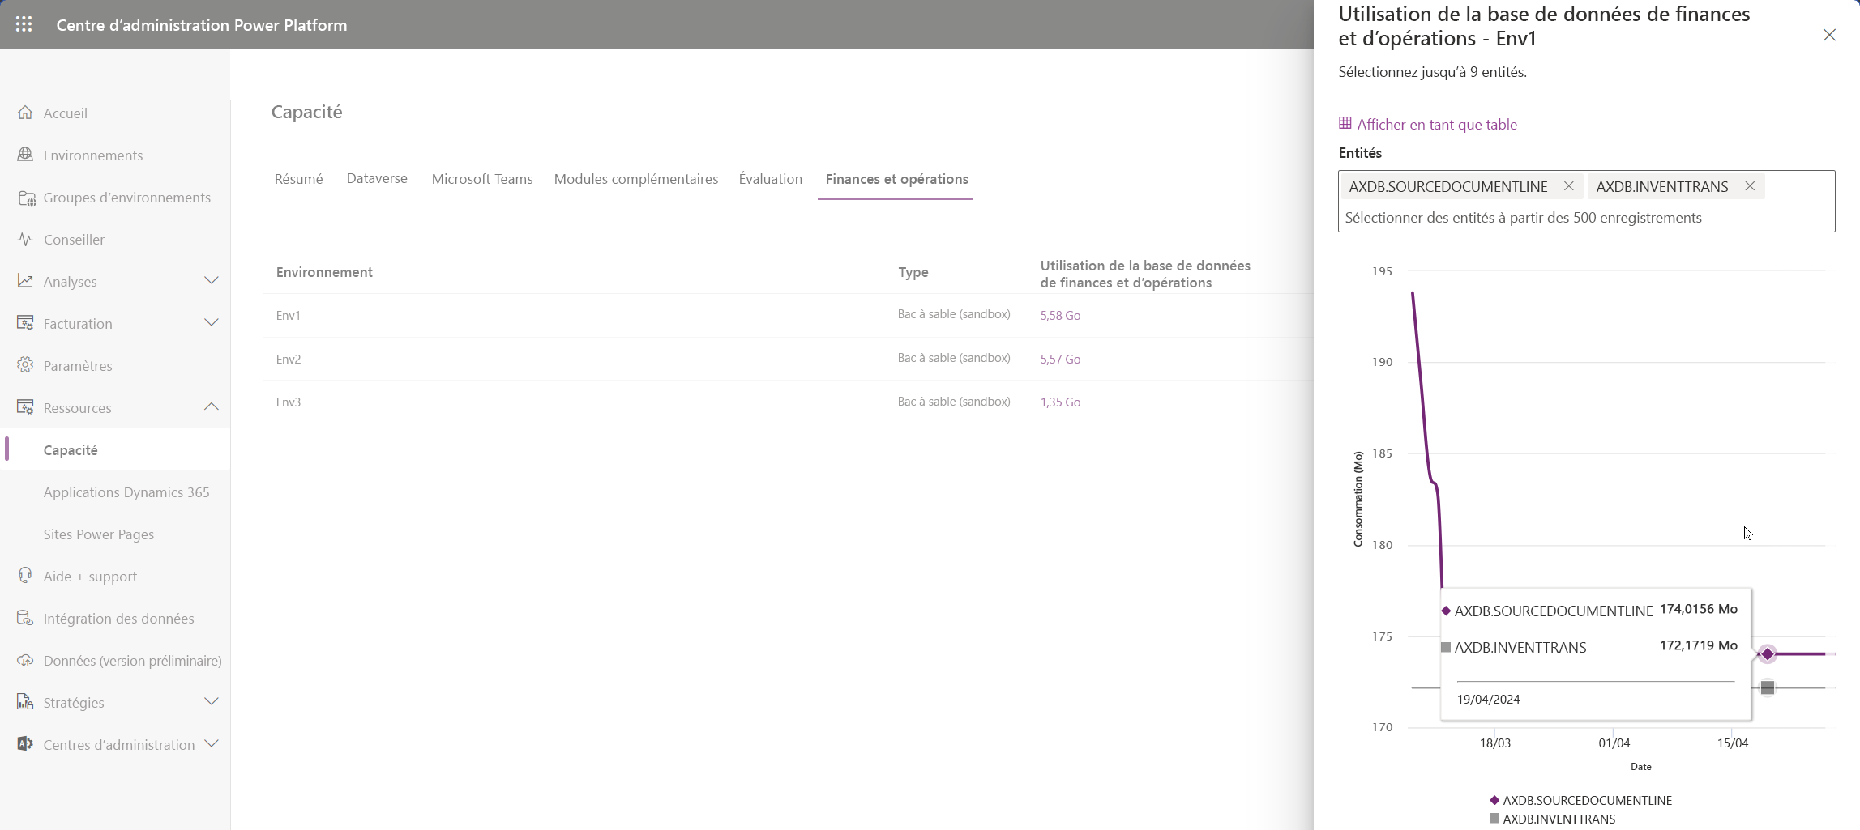The height and width of the screenshot is (830, 1860).
Task: Open the 5,57 Go usage link
Action: 1060,359
